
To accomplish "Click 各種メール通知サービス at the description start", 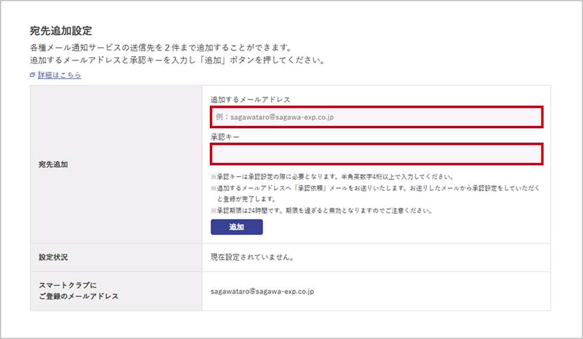I will [x=69, y=48].
